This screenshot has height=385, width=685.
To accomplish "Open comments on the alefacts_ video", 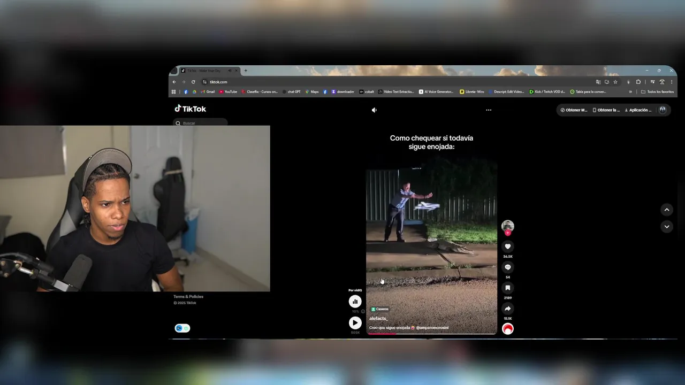I will coord(508,267).
